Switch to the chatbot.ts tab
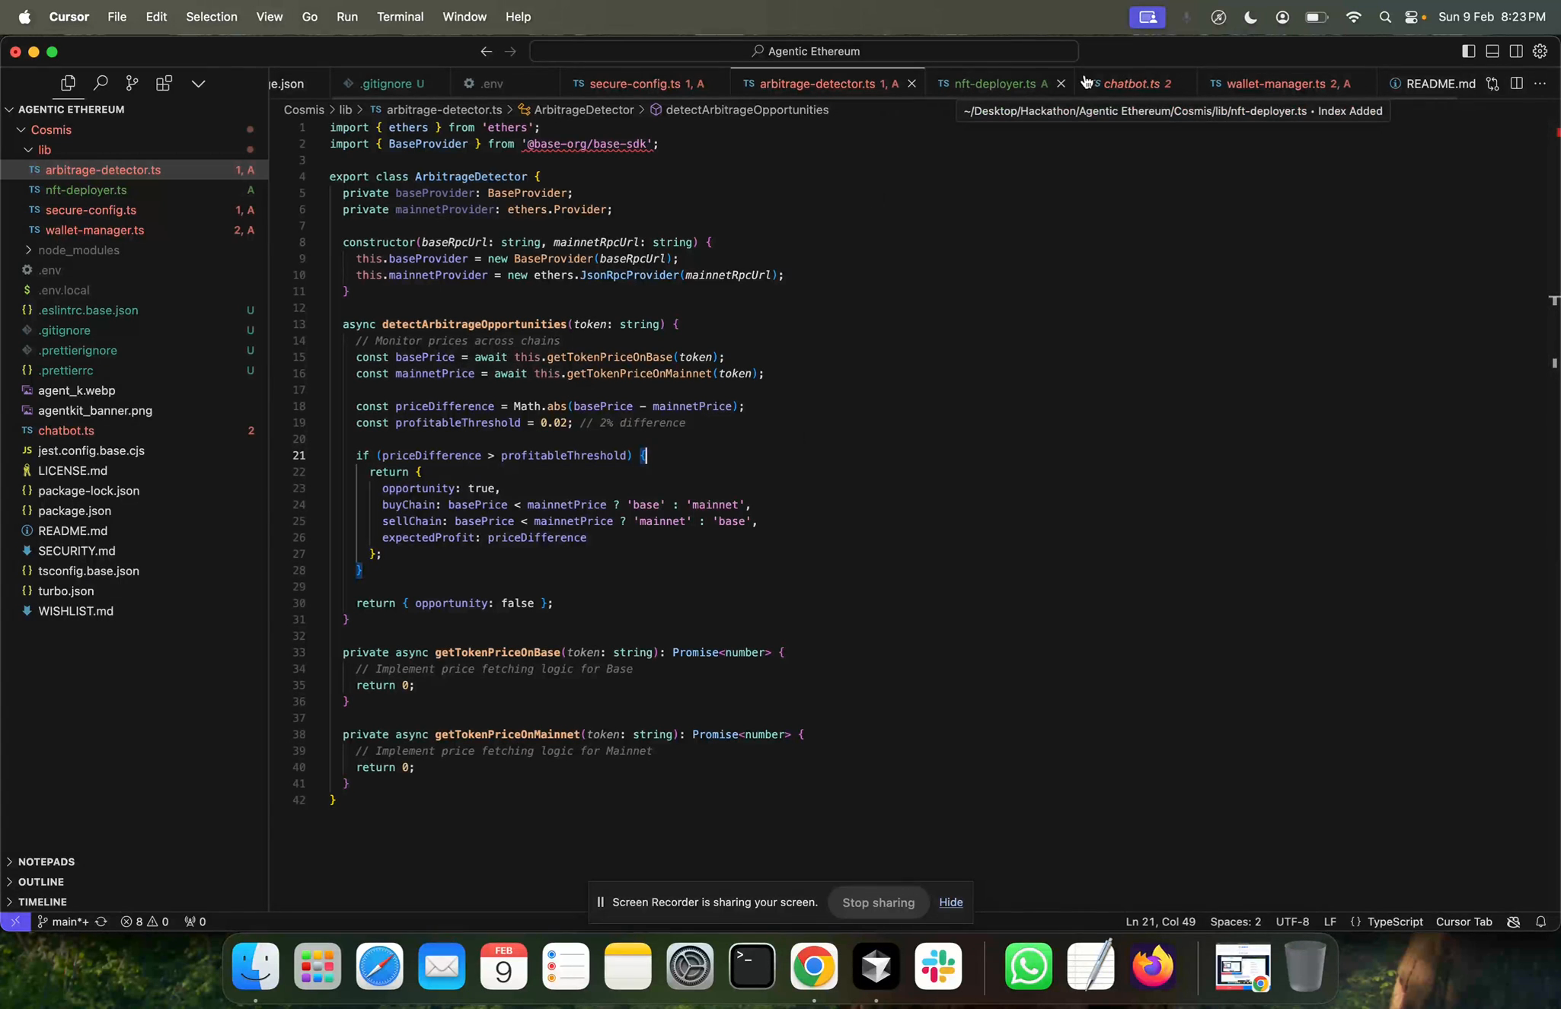The image size is (1561, 1009). (1137, 84)
